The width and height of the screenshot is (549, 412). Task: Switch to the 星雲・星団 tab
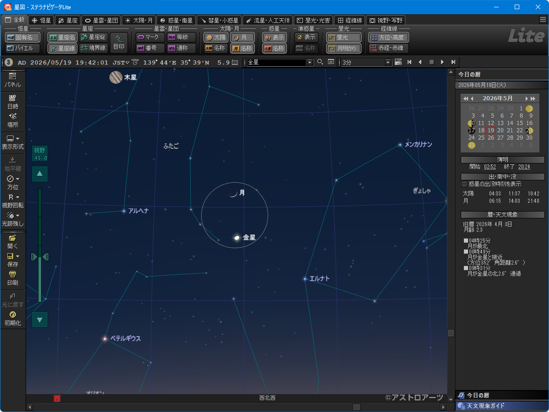click(101, 20)
